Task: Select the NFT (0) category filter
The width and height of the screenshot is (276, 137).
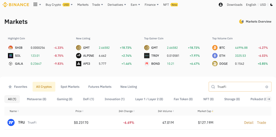Action: click(208, 99)
